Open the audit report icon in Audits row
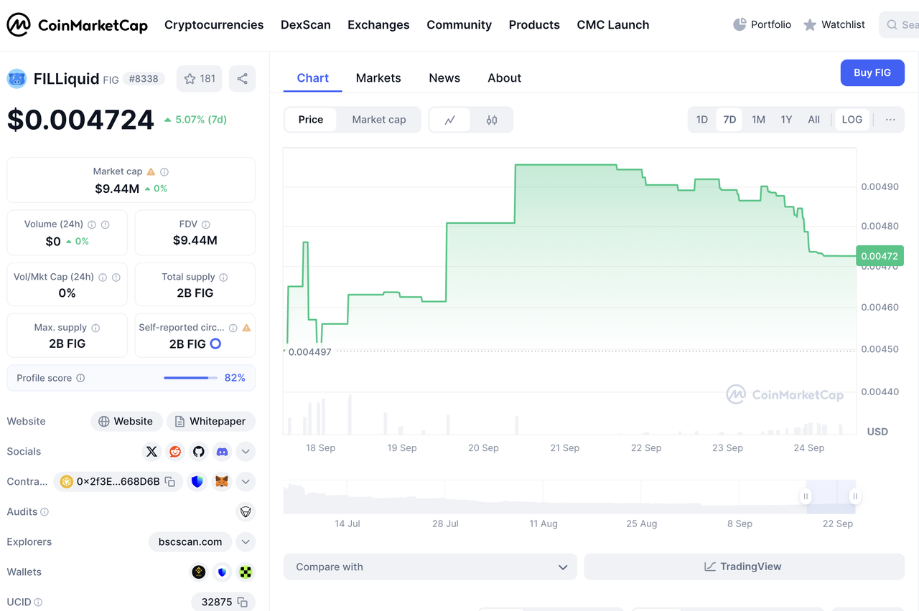 point(246,512)
